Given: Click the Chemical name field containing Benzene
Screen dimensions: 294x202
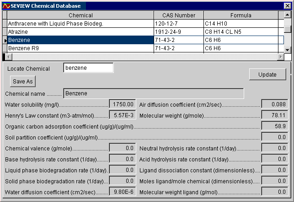Looking at the screenshot, I should click(x=154, y=93).
